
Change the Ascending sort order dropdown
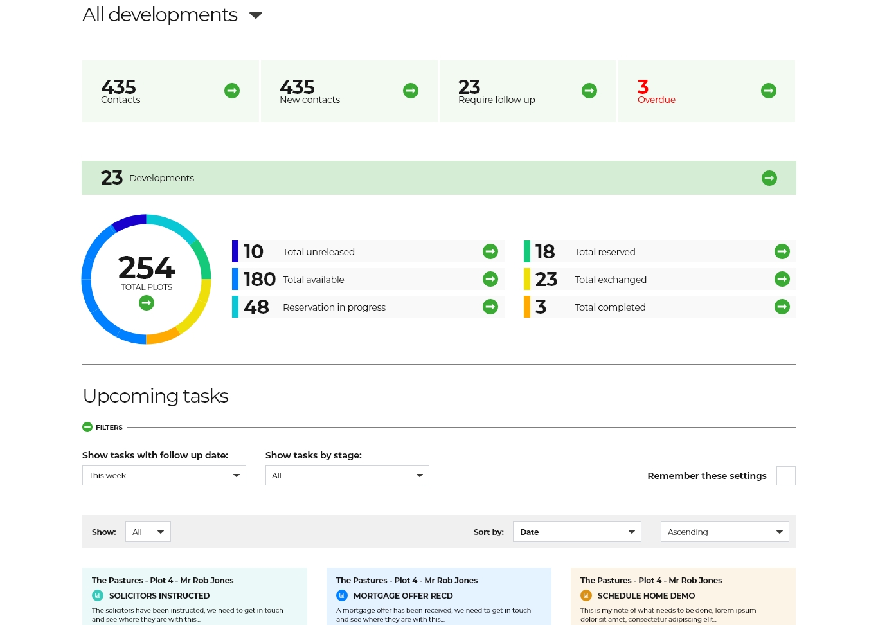coord(724,532)
